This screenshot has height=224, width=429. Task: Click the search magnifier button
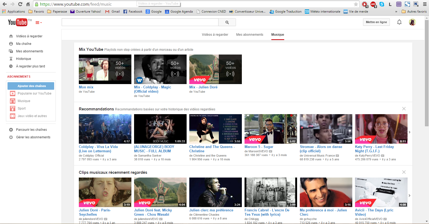click(227, 22)
